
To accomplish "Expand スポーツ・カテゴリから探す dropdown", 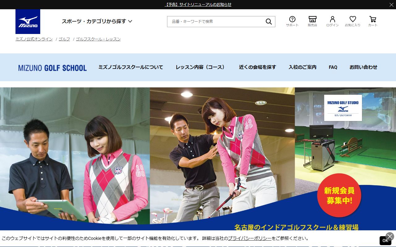I will click(x=97, y=21).
